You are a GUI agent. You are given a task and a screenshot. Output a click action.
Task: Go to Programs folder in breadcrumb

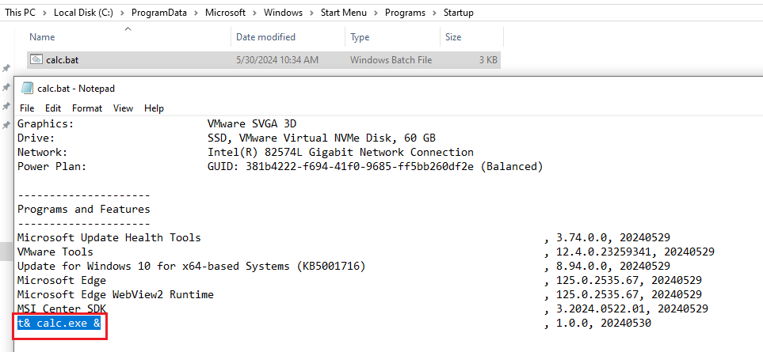[405, 13]
